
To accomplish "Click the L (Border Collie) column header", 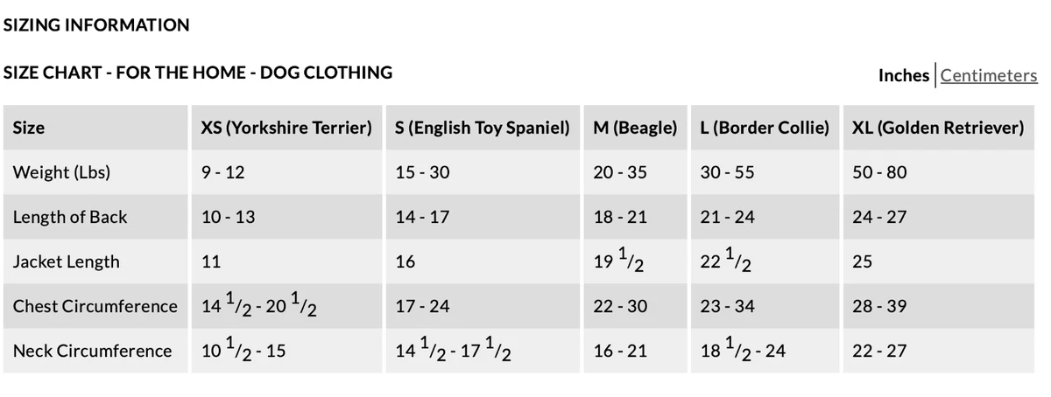I will [x=765, y=128].
